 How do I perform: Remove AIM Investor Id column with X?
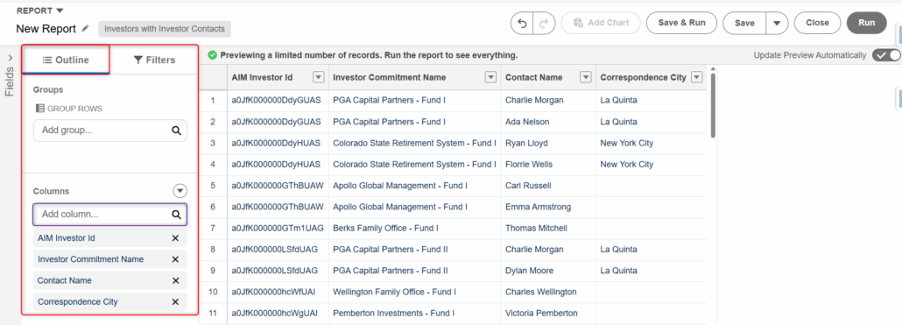coord(175,238)
